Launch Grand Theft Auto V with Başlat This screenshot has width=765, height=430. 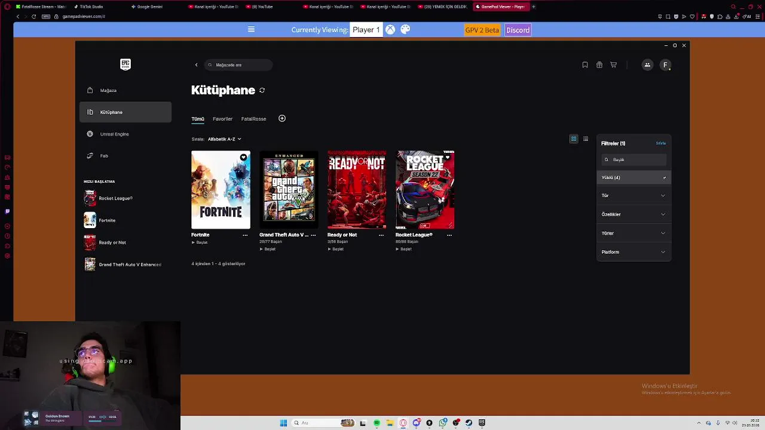[268, 249]
